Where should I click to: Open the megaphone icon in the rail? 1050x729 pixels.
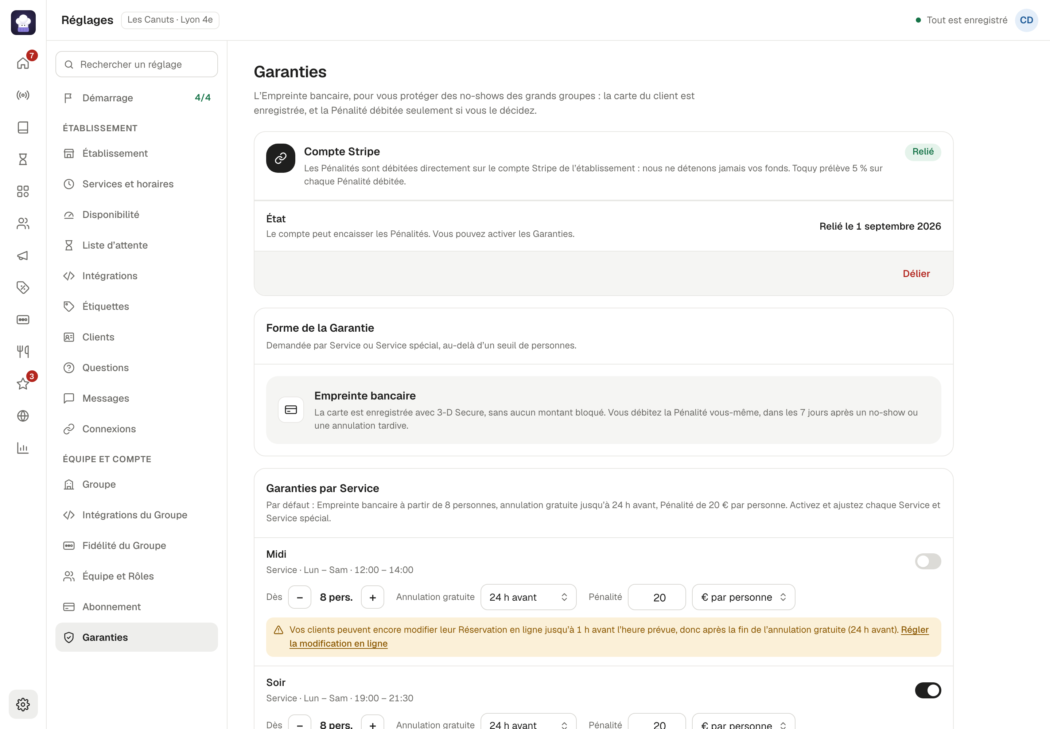(x=23, y=256)
